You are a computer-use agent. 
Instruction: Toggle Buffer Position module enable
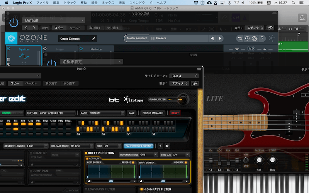point(86,153)
